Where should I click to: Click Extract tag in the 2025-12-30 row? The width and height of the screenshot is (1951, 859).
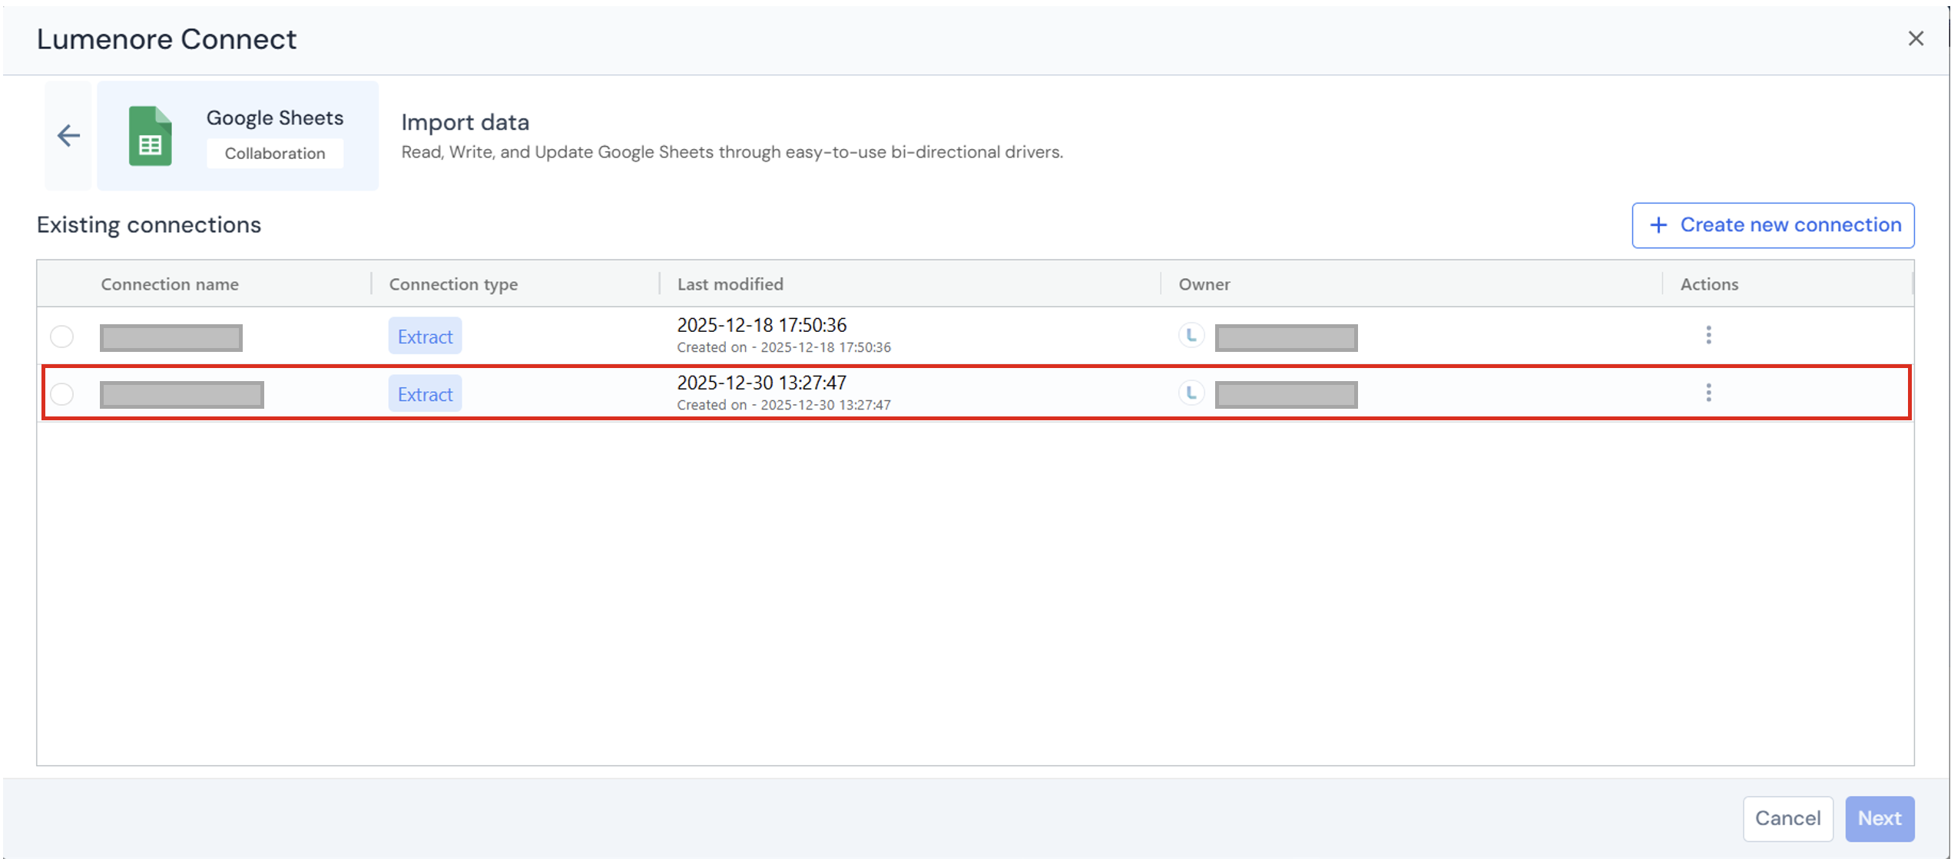(x=425, y=394)
